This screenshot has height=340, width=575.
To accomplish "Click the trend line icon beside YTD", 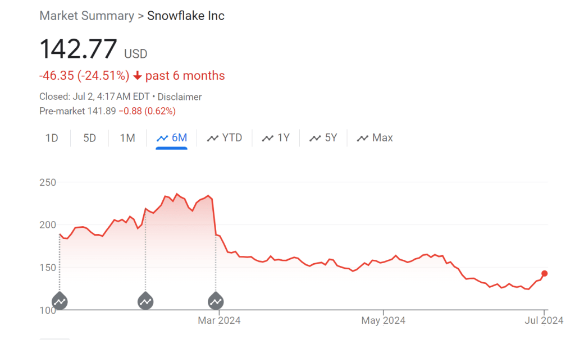I will pyautogui.click(x=213, y=138).
